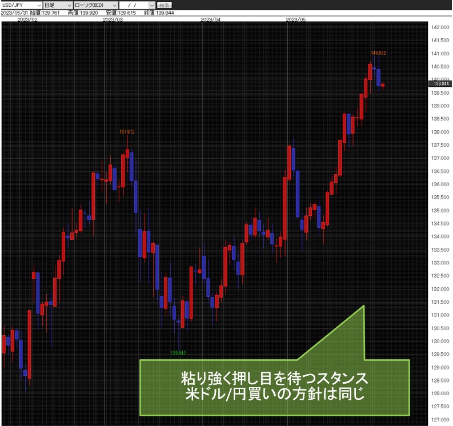Image resolution: width=453 pixels, height=426 pixels.
Task: Click the 高値:139.920 high value text
Action: [x=83, y=13]
